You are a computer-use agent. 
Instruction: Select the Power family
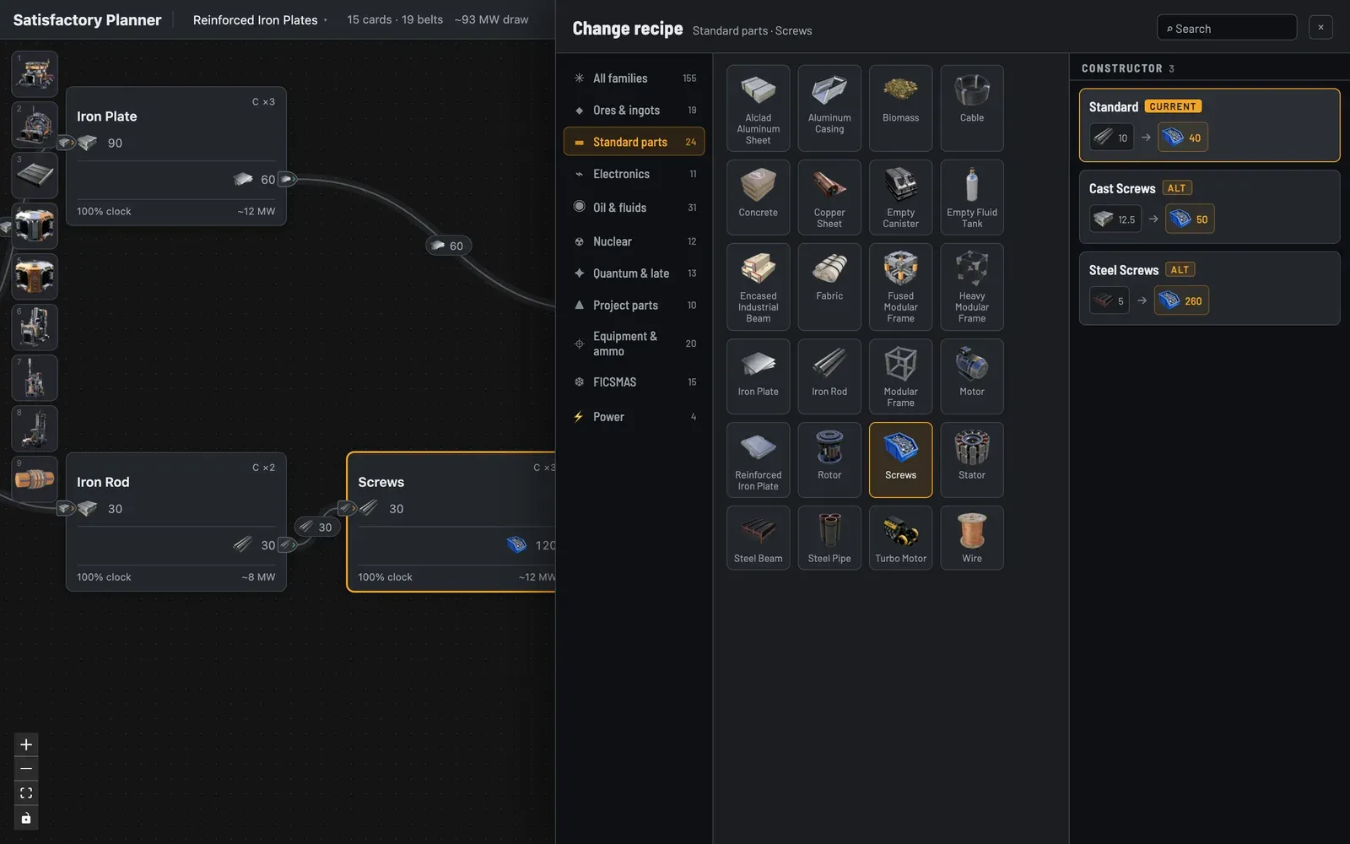[x=634, y=417]
